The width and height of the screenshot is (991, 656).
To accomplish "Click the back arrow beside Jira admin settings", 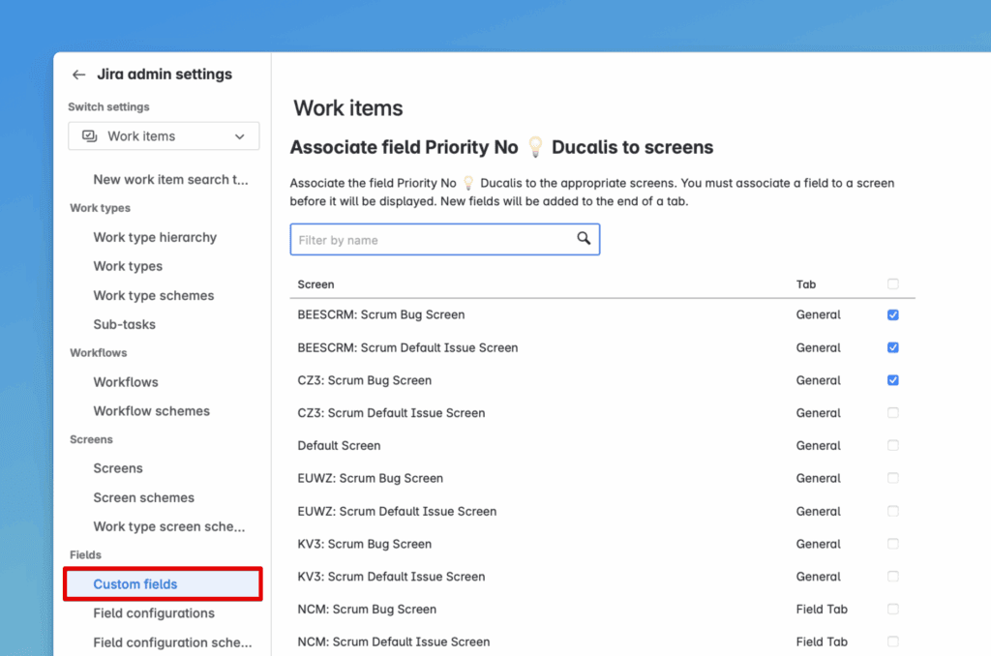I will click(x=78, y=75).
